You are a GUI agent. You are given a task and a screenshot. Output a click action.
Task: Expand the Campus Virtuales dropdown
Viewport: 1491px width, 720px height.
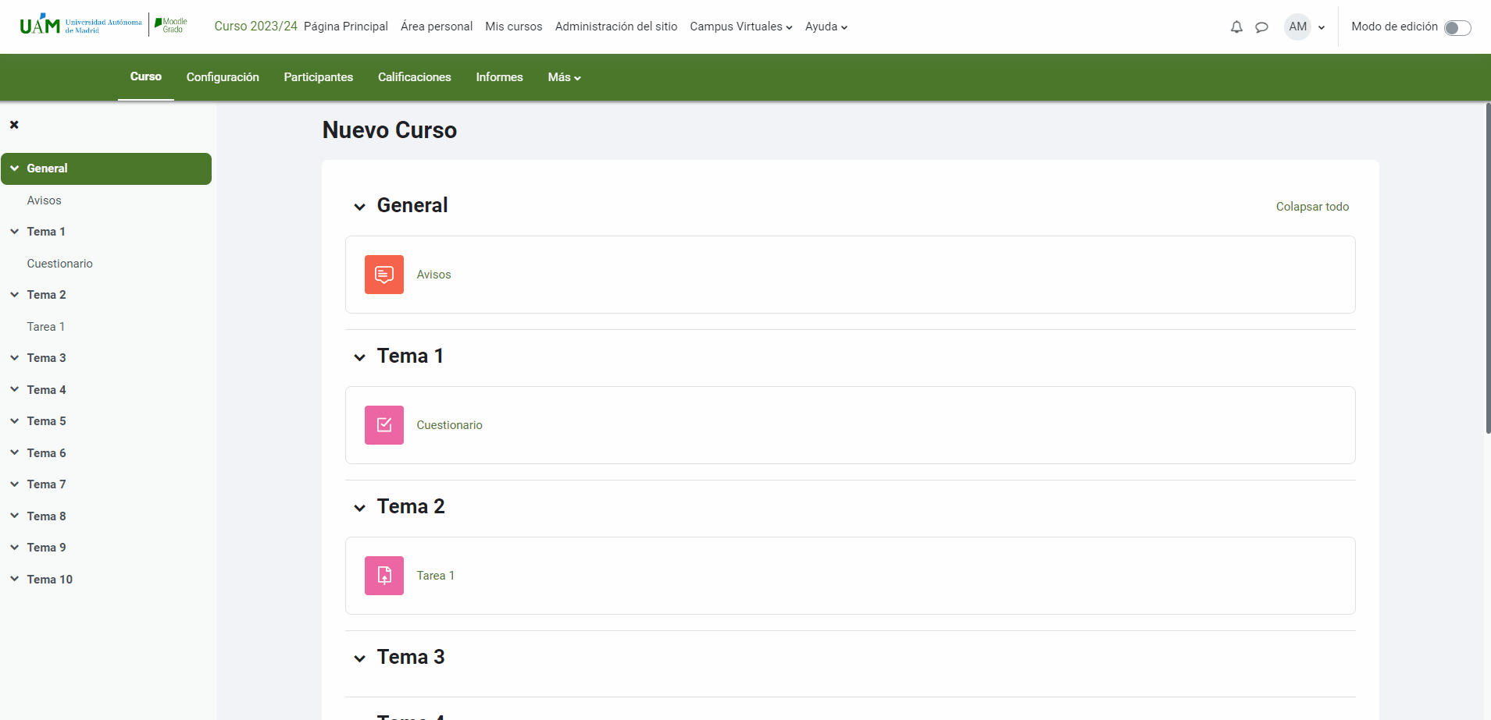[739, 27]
